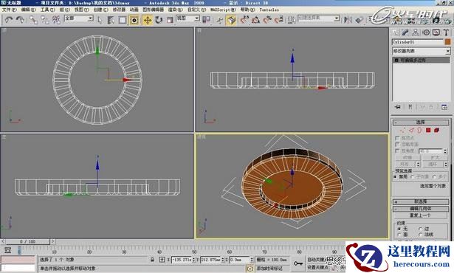This screenshot has width=454, height=273.
Task: Open Edit Named Selection Sets icon
Action: pos(292,20)
